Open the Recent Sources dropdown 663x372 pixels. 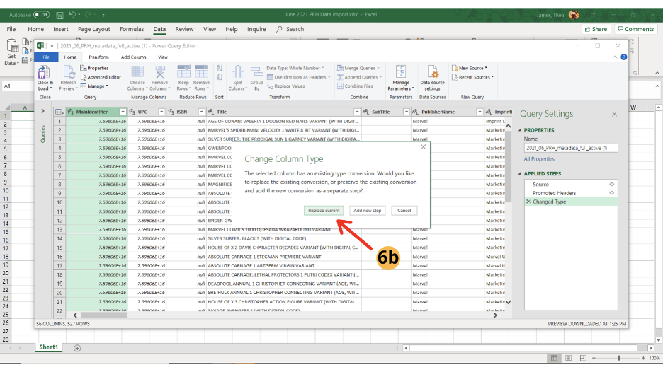click(472, 77)
